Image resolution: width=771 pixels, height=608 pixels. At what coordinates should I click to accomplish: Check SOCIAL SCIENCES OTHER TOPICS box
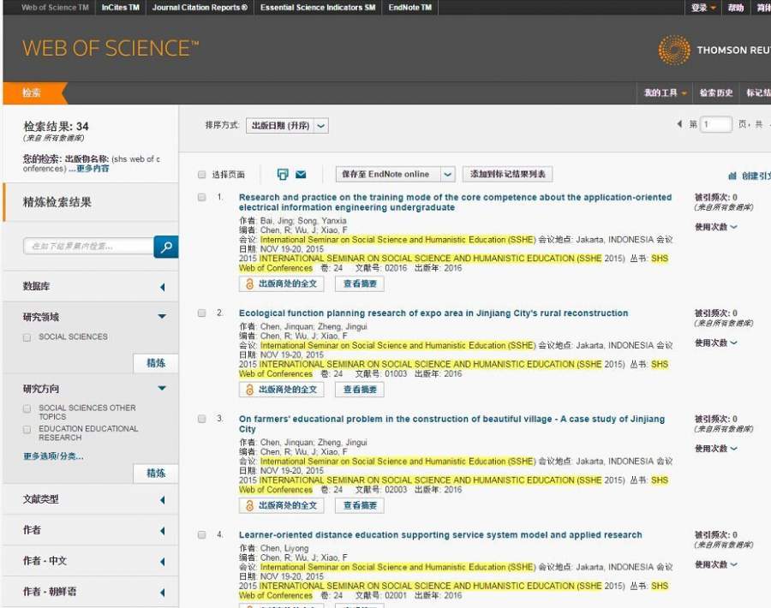[27, 408]
